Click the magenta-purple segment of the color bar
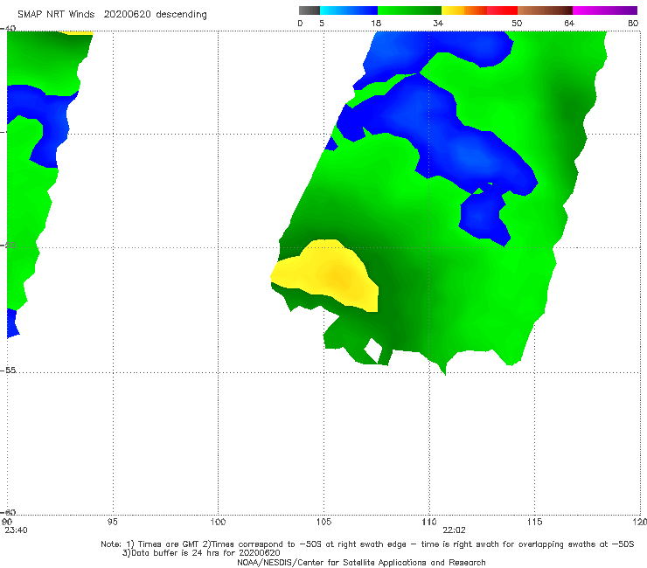This screenshot has height=568, width=647. click(x=605, y=10)
